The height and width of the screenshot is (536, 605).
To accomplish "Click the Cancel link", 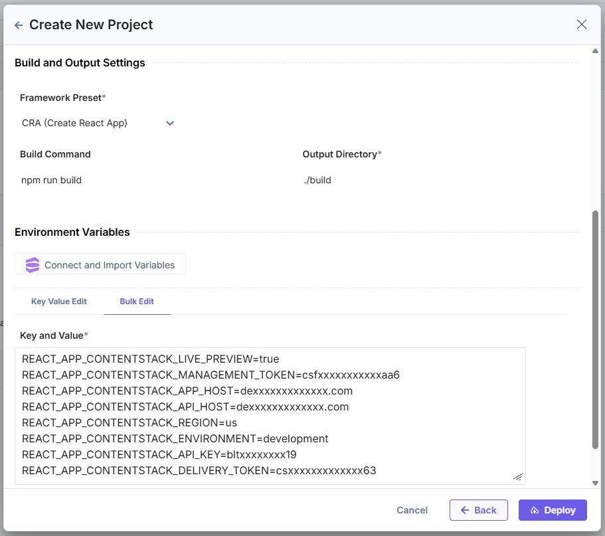I will coord(412,510).
